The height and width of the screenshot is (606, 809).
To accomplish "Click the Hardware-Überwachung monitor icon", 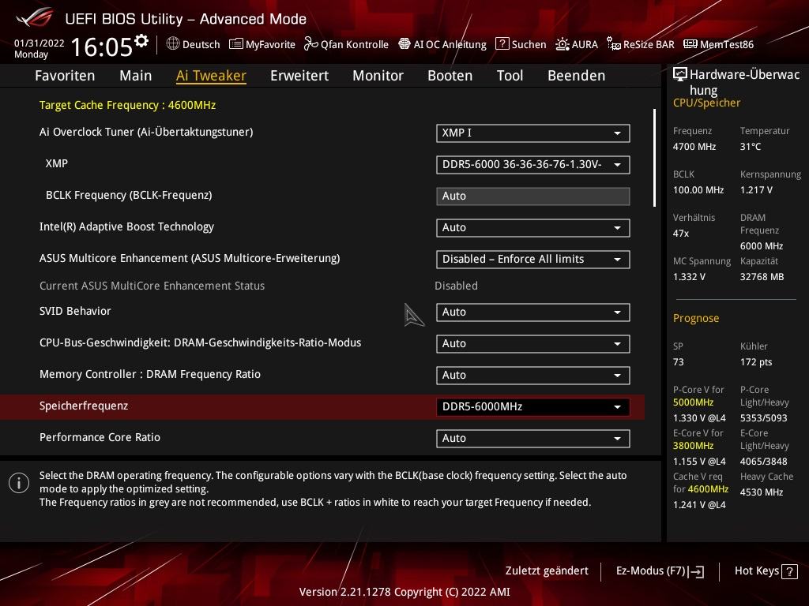I will (680, 75).
